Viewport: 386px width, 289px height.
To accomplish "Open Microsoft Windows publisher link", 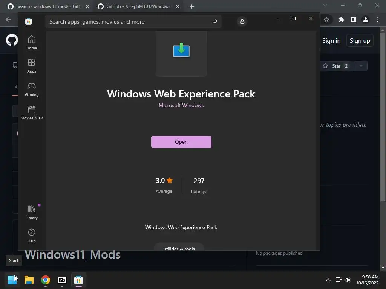I will tap(181, 105).
